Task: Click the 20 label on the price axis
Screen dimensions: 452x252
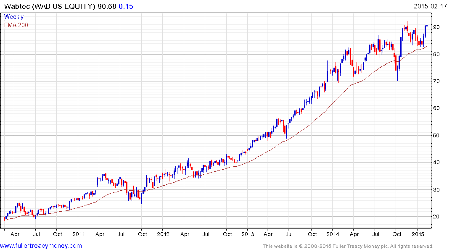Action: tap(436, 217)
